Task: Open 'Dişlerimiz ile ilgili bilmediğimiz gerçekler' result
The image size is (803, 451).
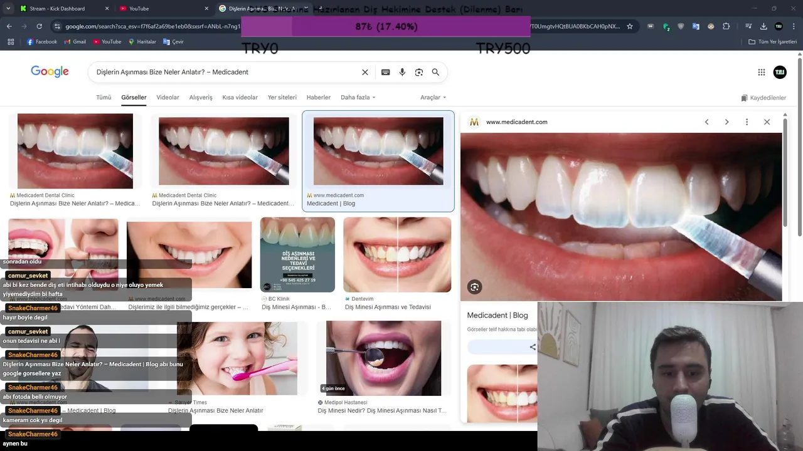Action: [188, 308]
